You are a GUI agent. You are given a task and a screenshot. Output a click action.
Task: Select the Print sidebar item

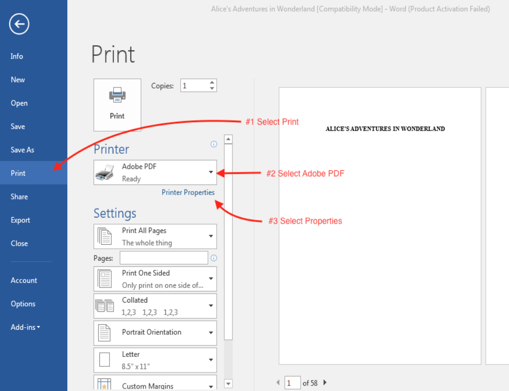[34, 173]
